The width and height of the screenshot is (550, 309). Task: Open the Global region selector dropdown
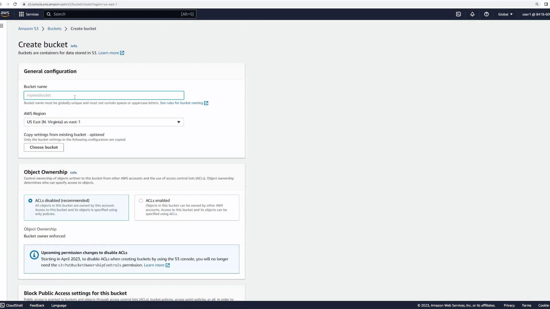505,14
